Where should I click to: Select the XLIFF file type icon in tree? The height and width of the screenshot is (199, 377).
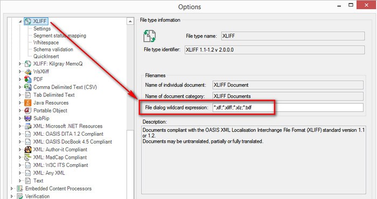click(x=28, y=21)
